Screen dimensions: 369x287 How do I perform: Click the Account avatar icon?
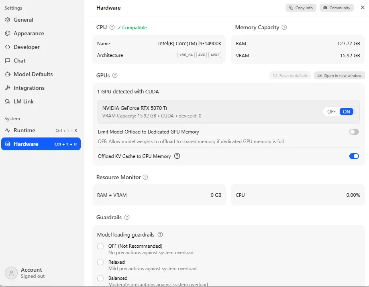pos(11,273)
